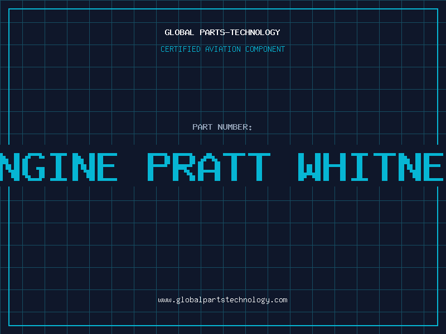Click the GLOBAL PARTS-TECHNOLOGY heading
Screen dimensions: 446x334
click(222, 32)
